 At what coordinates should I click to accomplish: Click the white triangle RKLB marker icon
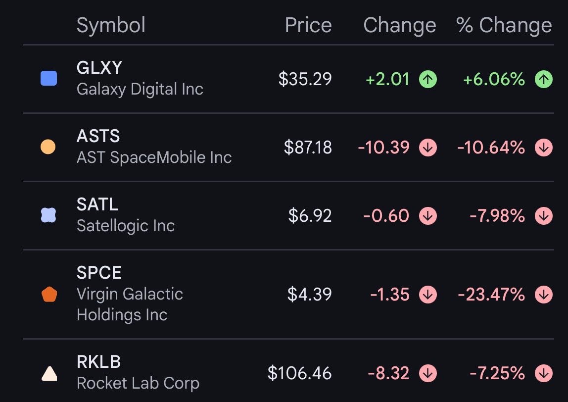pos(49,373)
